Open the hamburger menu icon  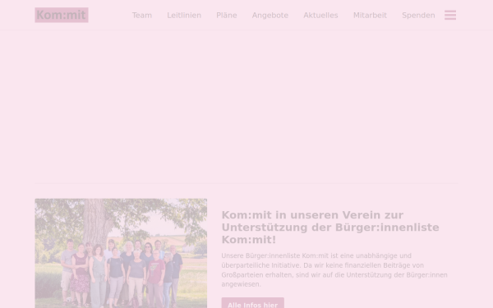[x=450, y=15]
